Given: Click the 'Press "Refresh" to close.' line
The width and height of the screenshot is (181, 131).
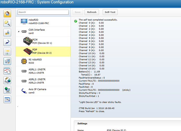Looking at the screenshot, I should coord(92,111).
